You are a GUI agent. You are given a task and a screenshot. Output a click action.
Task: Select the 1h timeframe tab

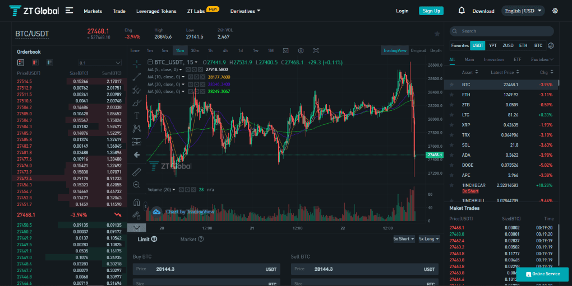coord(210,50)
